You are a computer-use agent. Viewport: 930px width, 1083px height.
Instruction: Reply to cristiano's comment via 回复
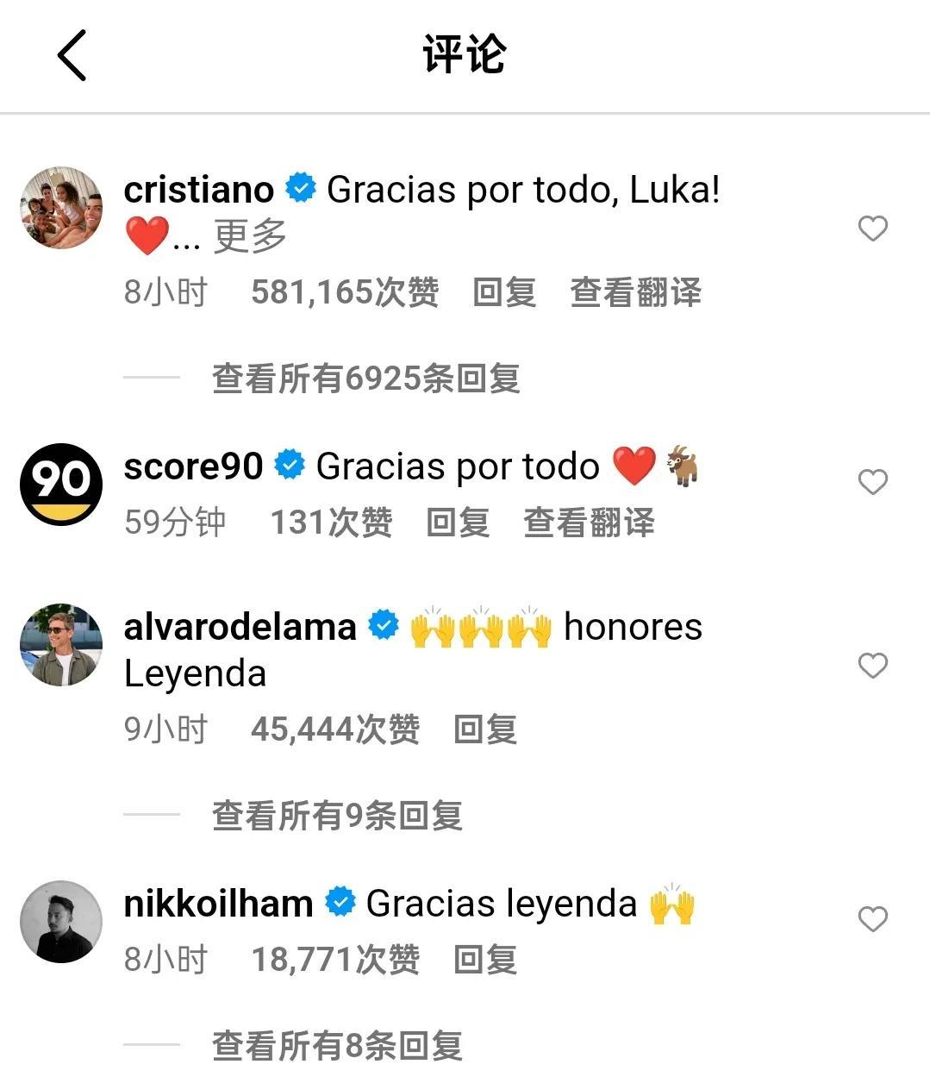point(504,292)
